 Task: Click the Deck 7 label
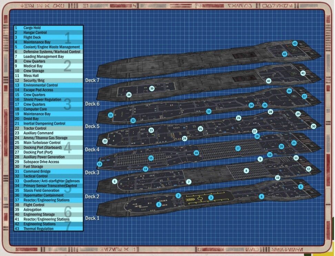pos(92,80)
